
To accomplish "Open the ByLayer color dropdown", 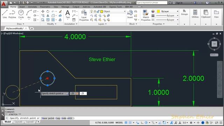I will click(x=177, y=11).
